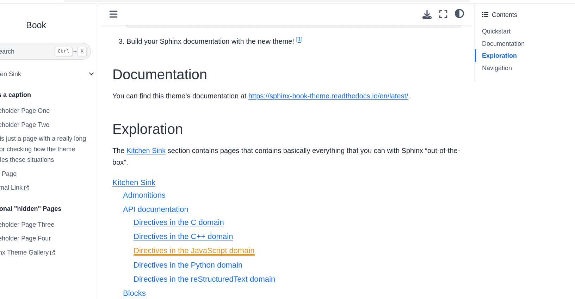
Task: Open Placeholder Page Three in sidebar
Action: [27, 225]
